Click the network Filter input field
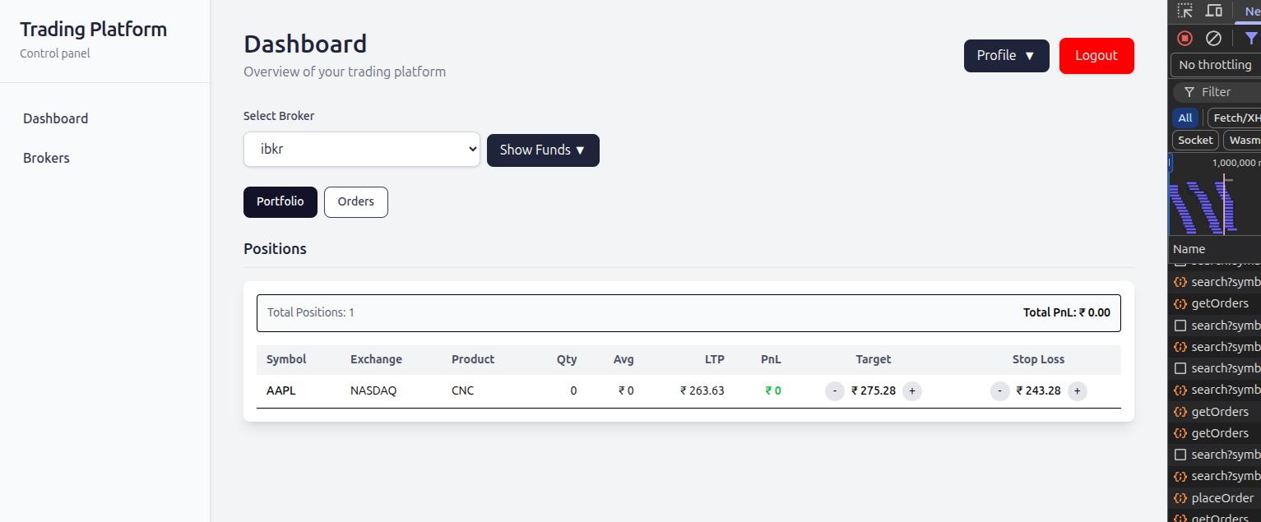 1218,92
